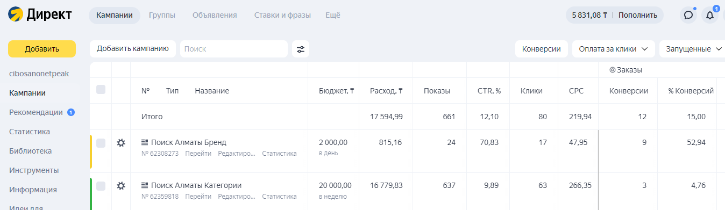
Task: Click the 5 831,08 ₸ account balance
Action: click(x=589, y=15)
